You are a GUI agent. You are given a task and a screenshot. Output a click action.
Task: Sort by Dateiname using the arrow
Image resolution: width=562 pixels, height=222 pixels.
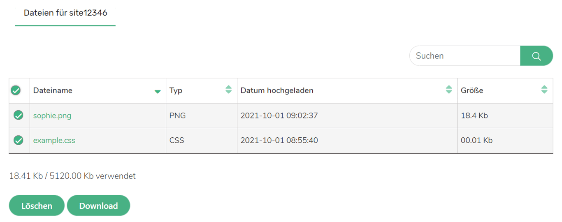click(x=157, y=92)
